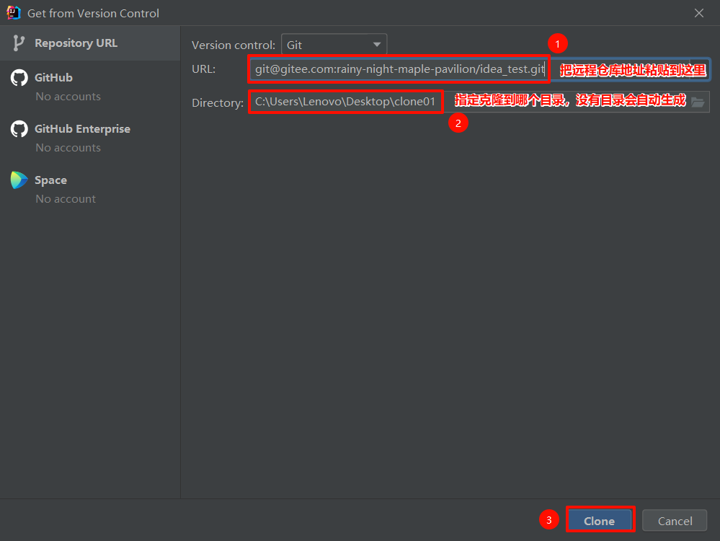The height and width of the screenshot is (541, 720).
Task: Click the IntelliJ IDEA icon in title bar
Action: click(13, 13)
